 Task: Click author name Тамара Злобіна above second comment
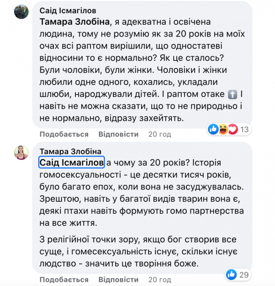[70, 151]
